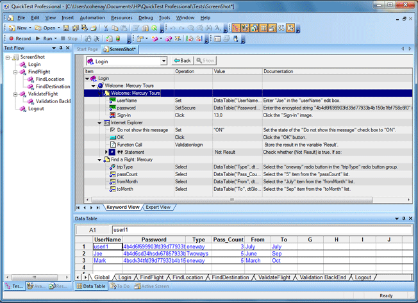418x303 pixels.
Task: Open the FindLocation data sheet tab
Action: click(x=187, y=277)
